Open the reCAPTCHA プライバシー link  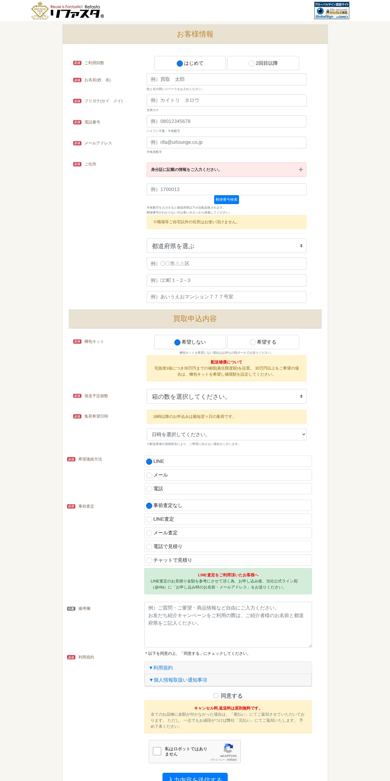tap(217, 760)
